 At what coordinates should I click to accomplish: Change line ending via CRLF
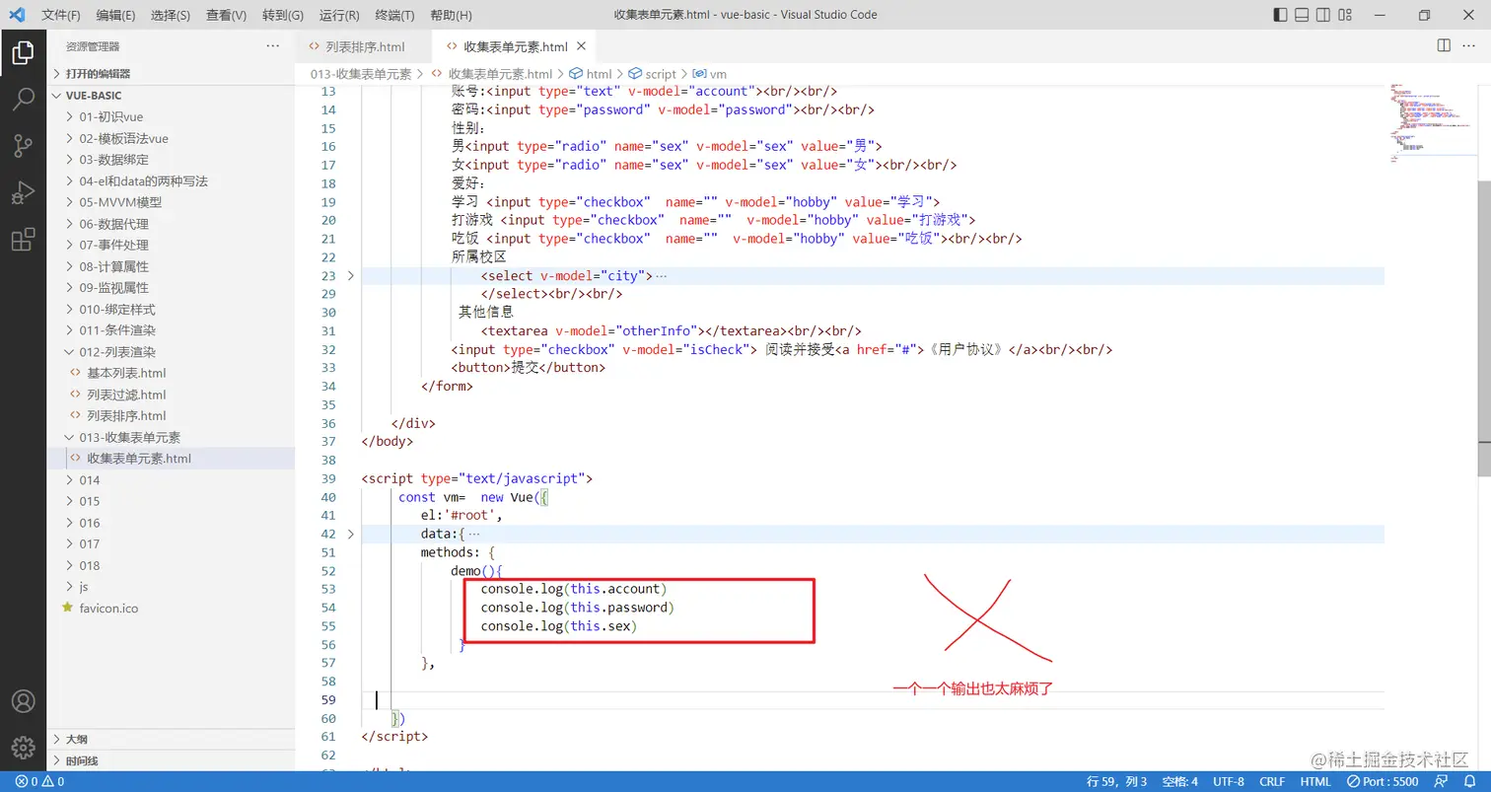pos(1272,782)
